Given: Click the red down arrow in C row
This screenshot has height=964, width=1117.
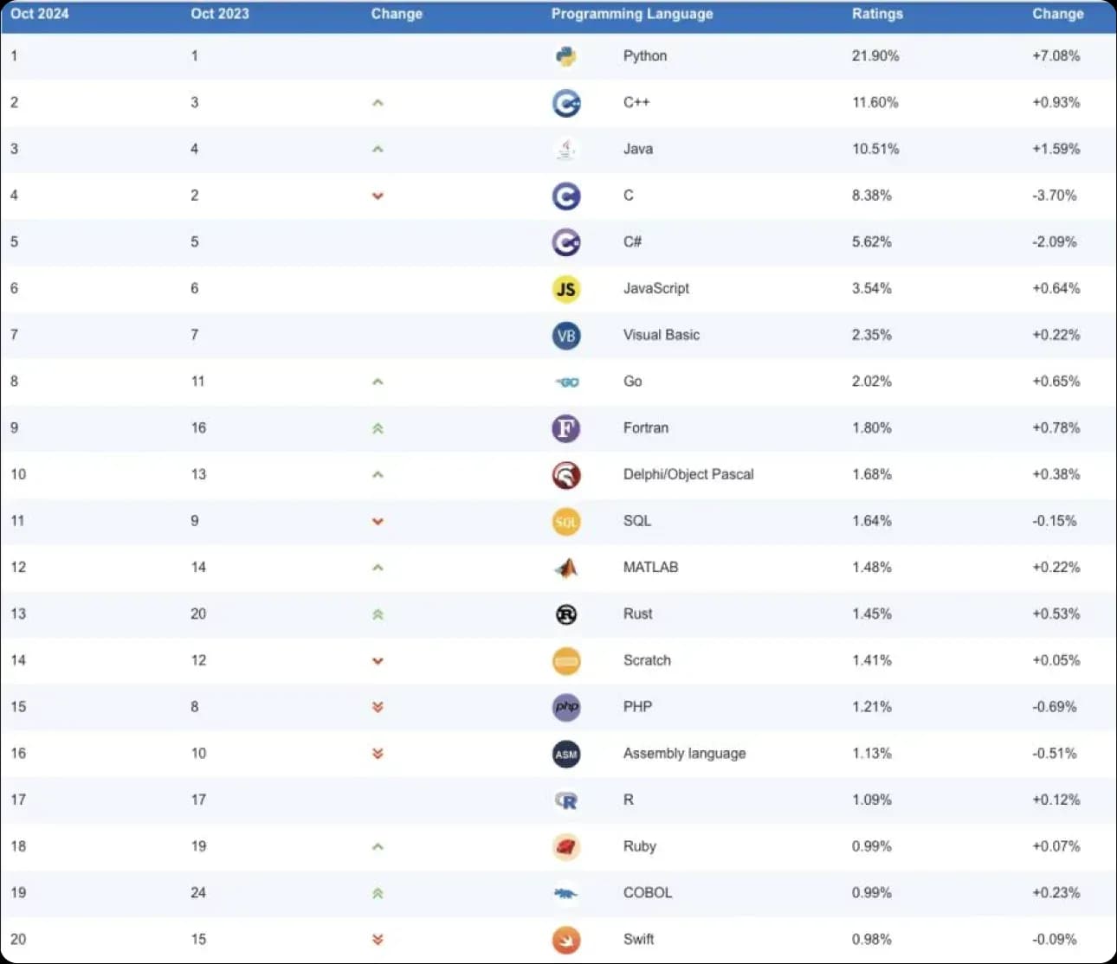Looking at the screenshot, I should click(x=378, y=196).
